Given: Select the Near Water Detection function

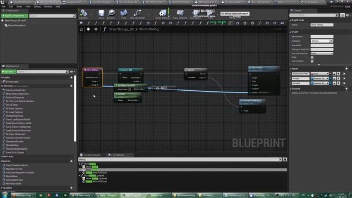Looking at the screenshot, I should point(17,94).
